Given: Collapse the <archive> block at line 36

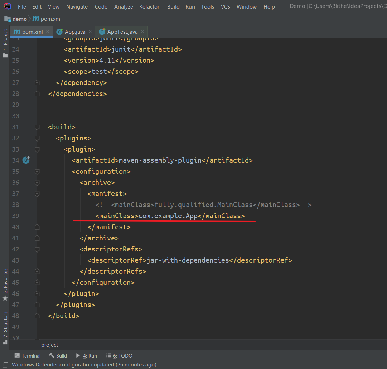Looking at the screenshot, I should (37, 182).
